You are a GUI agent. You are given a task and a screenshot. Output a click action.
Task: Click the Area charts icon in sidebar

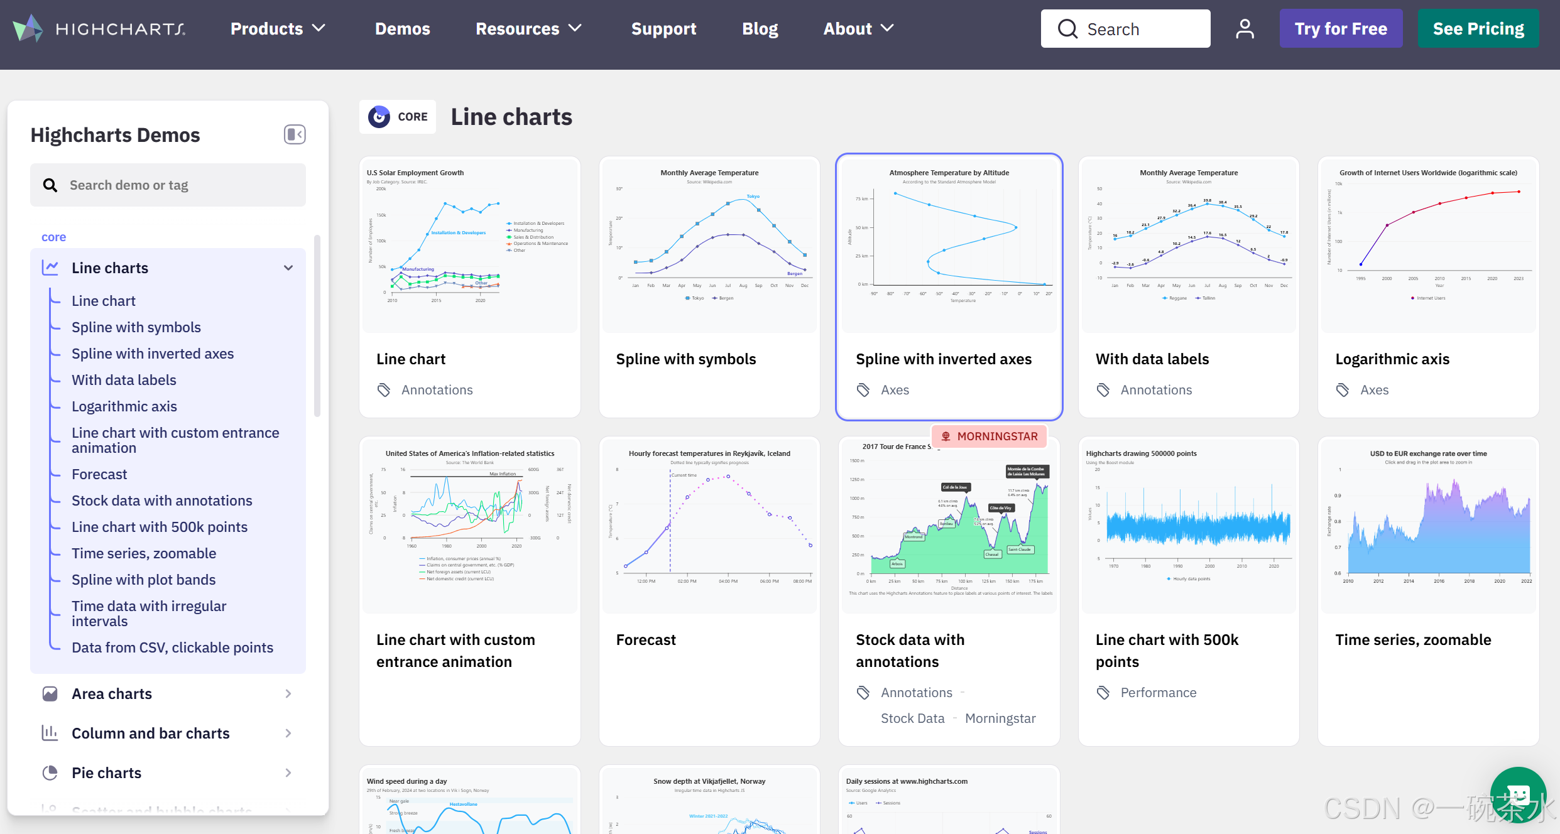[x=50, y=693]
